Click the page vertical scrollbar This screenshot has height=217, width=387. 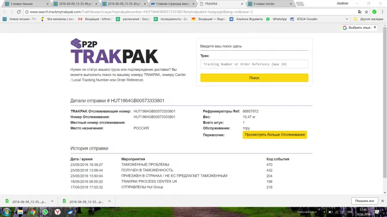coord(385,102)
